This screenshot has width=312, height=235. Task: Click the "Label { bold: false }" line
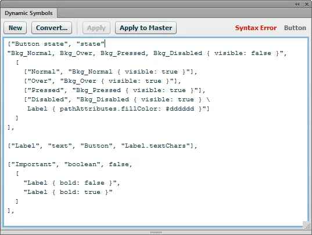pyautogui.click(x=71, y=183)
